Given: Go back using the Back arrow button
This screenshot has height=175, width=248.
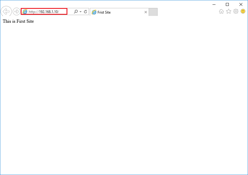Looking at the screenshot, I should click(x=6, y=12).
